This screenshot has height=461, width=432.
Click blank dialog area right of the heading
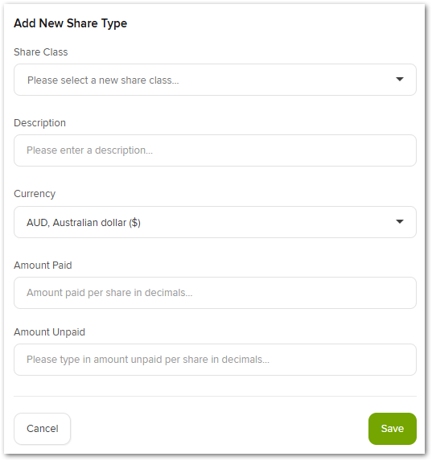pos(274,23)
